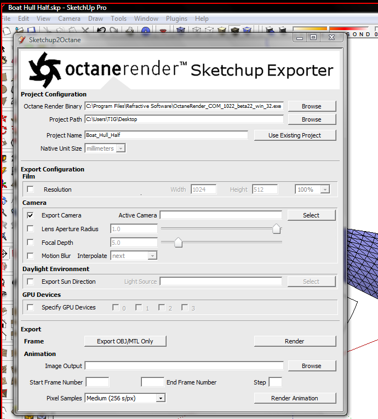Check GPU device 0 box

tap(116, 307)
